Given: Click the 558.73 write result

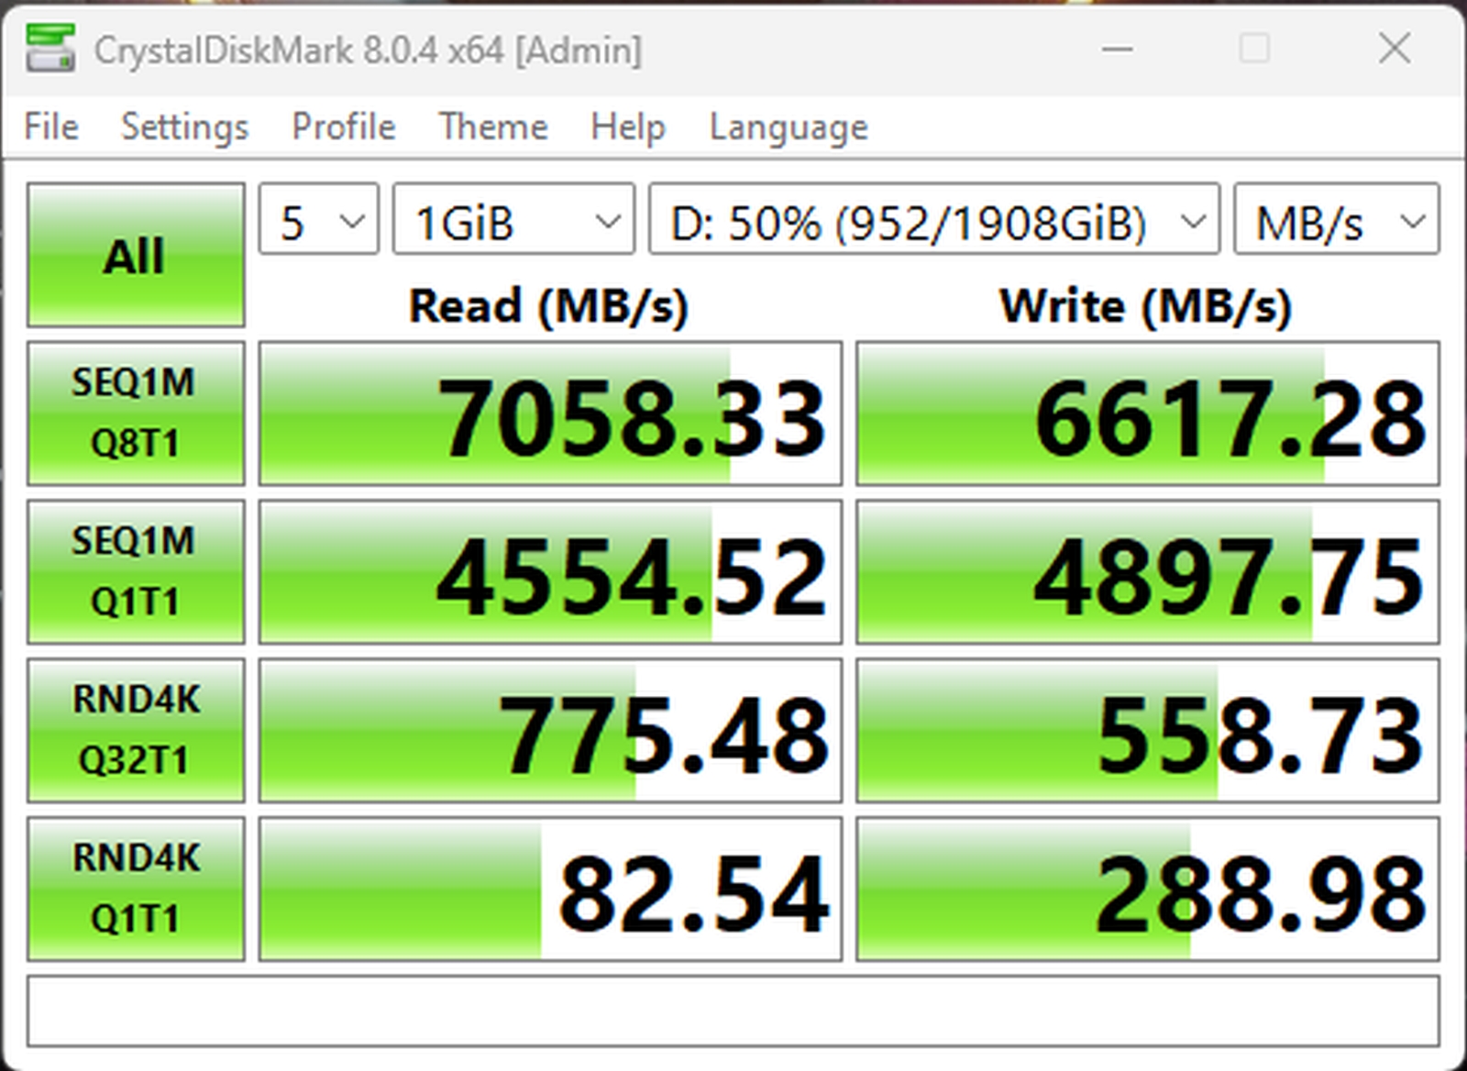Looking at the screenshot, I should [x=1148, y=731].
